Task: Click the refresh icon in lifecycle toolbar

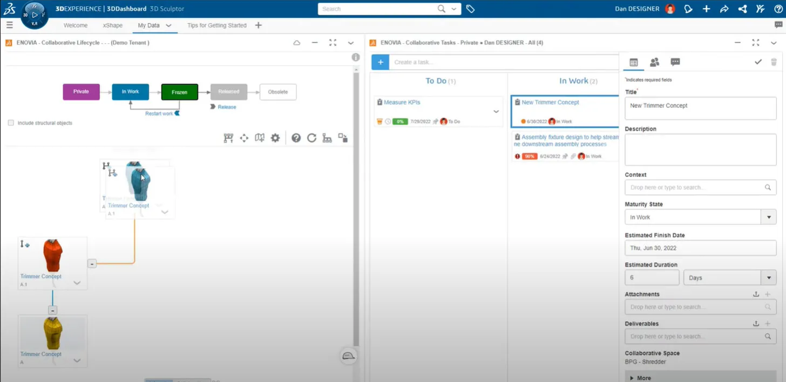Action: tap(311, 138)
